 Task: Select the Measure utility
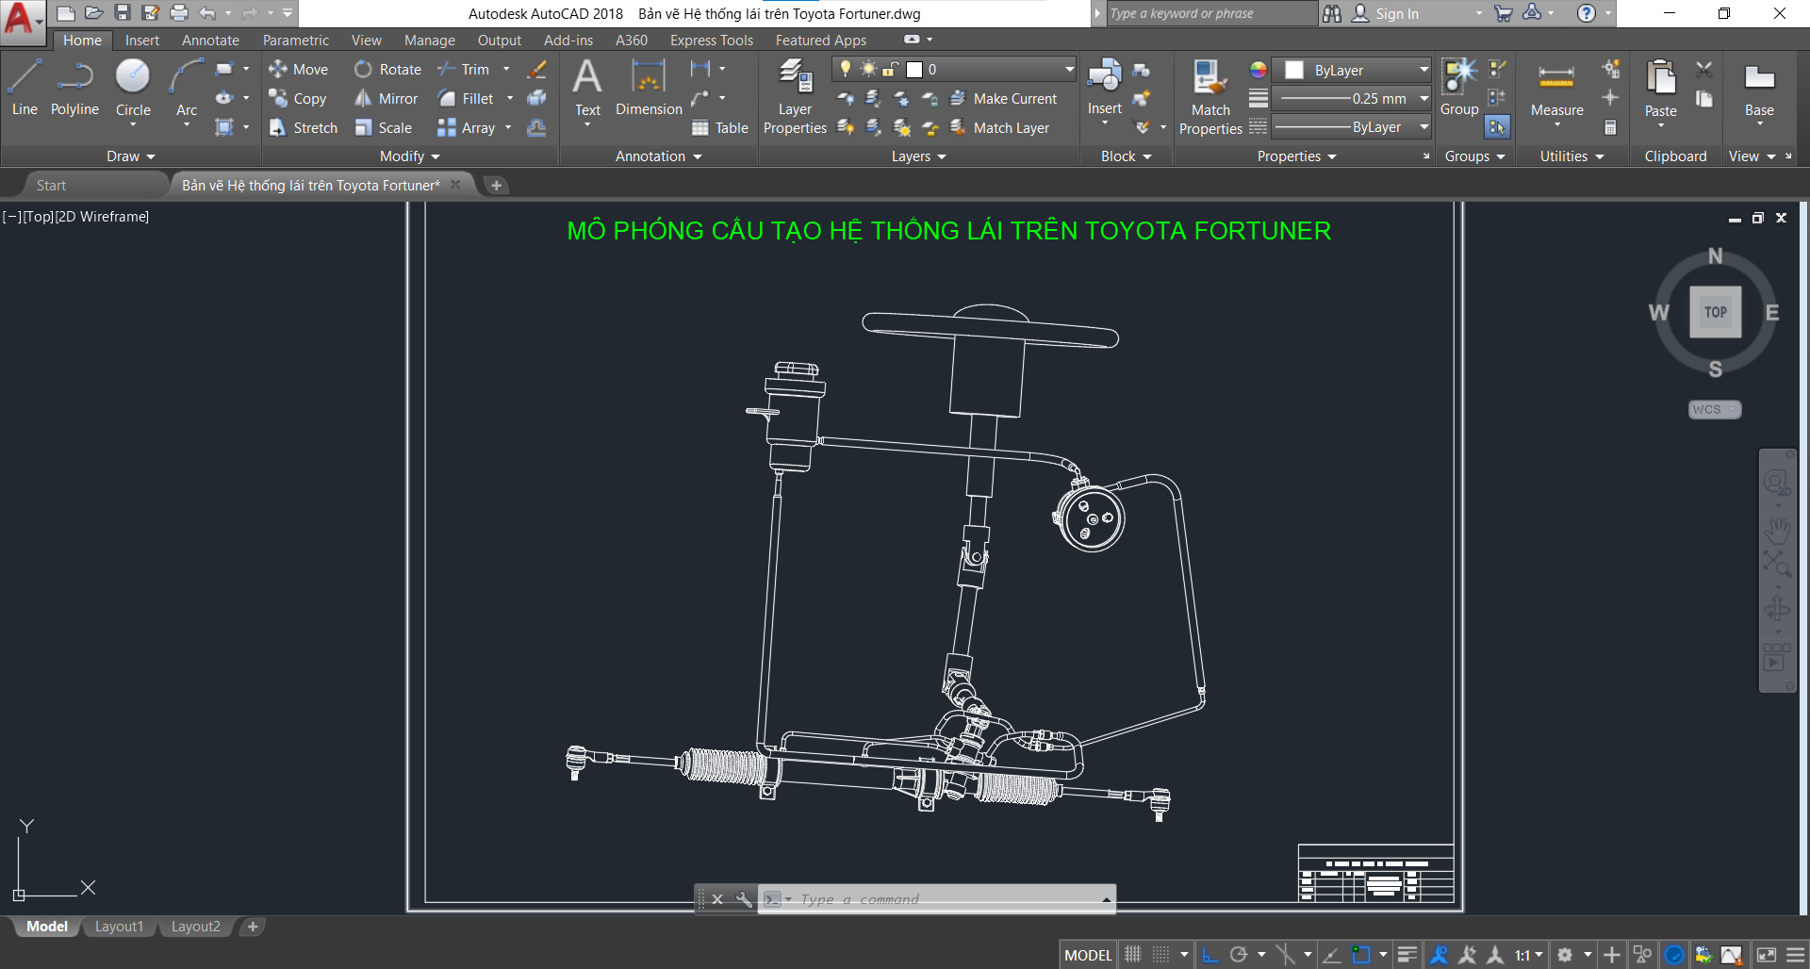tap(1556, 90)
